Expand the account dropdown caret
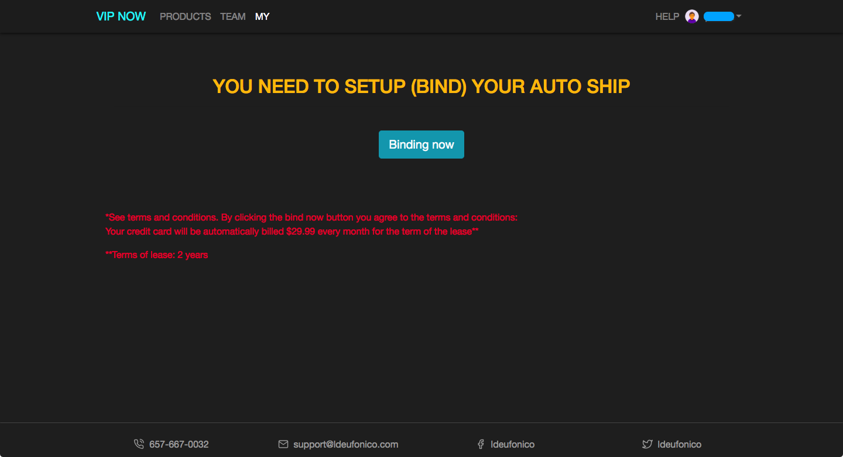This screenshot has height=457, width=843. coord(739,16)
